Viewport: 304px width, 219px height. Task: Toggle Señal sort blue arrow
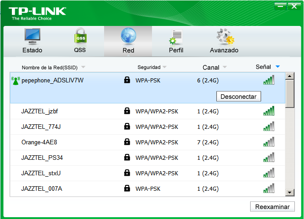278,67
